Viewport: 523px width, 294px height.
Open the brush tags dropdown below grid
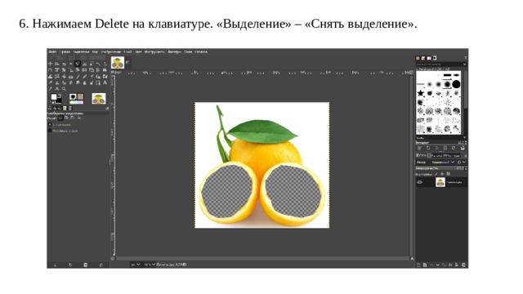[464, 138]
